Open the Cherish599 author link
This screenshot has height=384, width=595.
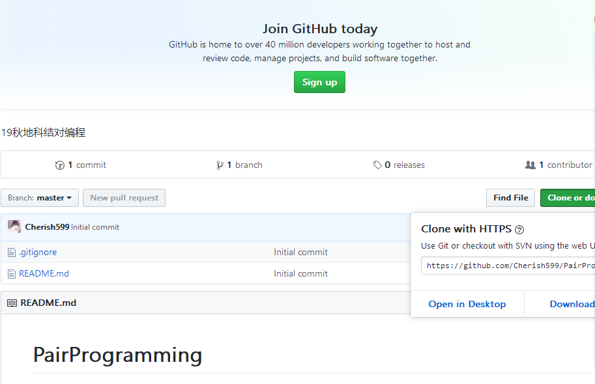click(x=47, y=226)
